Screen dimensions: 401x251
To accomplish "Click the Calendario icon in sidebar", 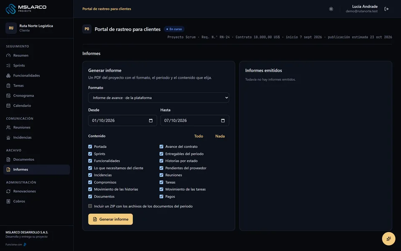I will 8,105.
